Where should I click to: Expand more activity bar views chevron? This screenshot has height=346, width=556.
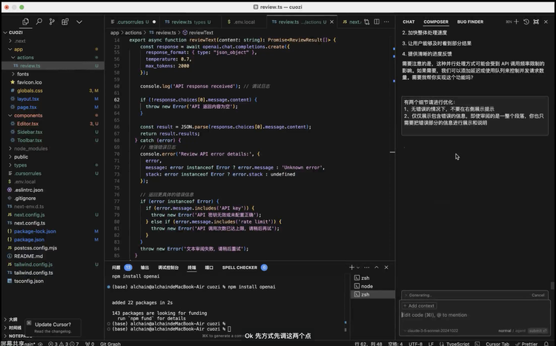[79, 22]
